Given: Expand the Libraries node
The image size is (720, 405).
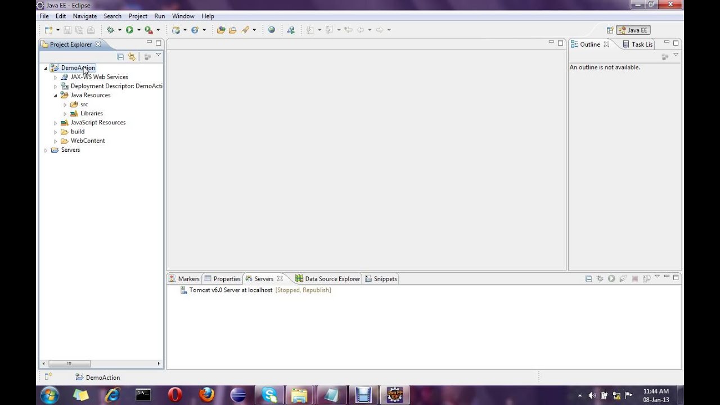Looking at the screenshot, I should [65, 114].
